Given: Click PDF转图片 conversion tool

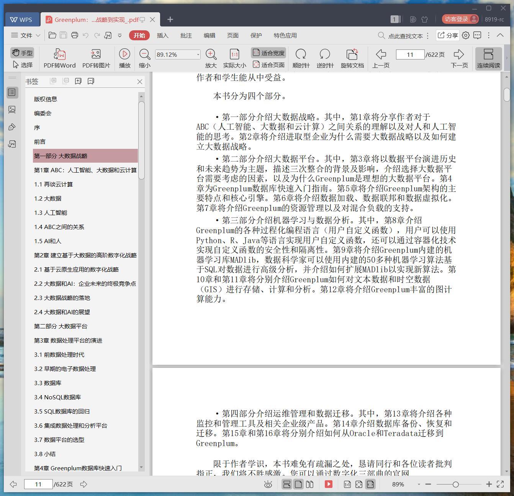Looking at the screenshot, I should pyautogui.click(x=96, y=58).
